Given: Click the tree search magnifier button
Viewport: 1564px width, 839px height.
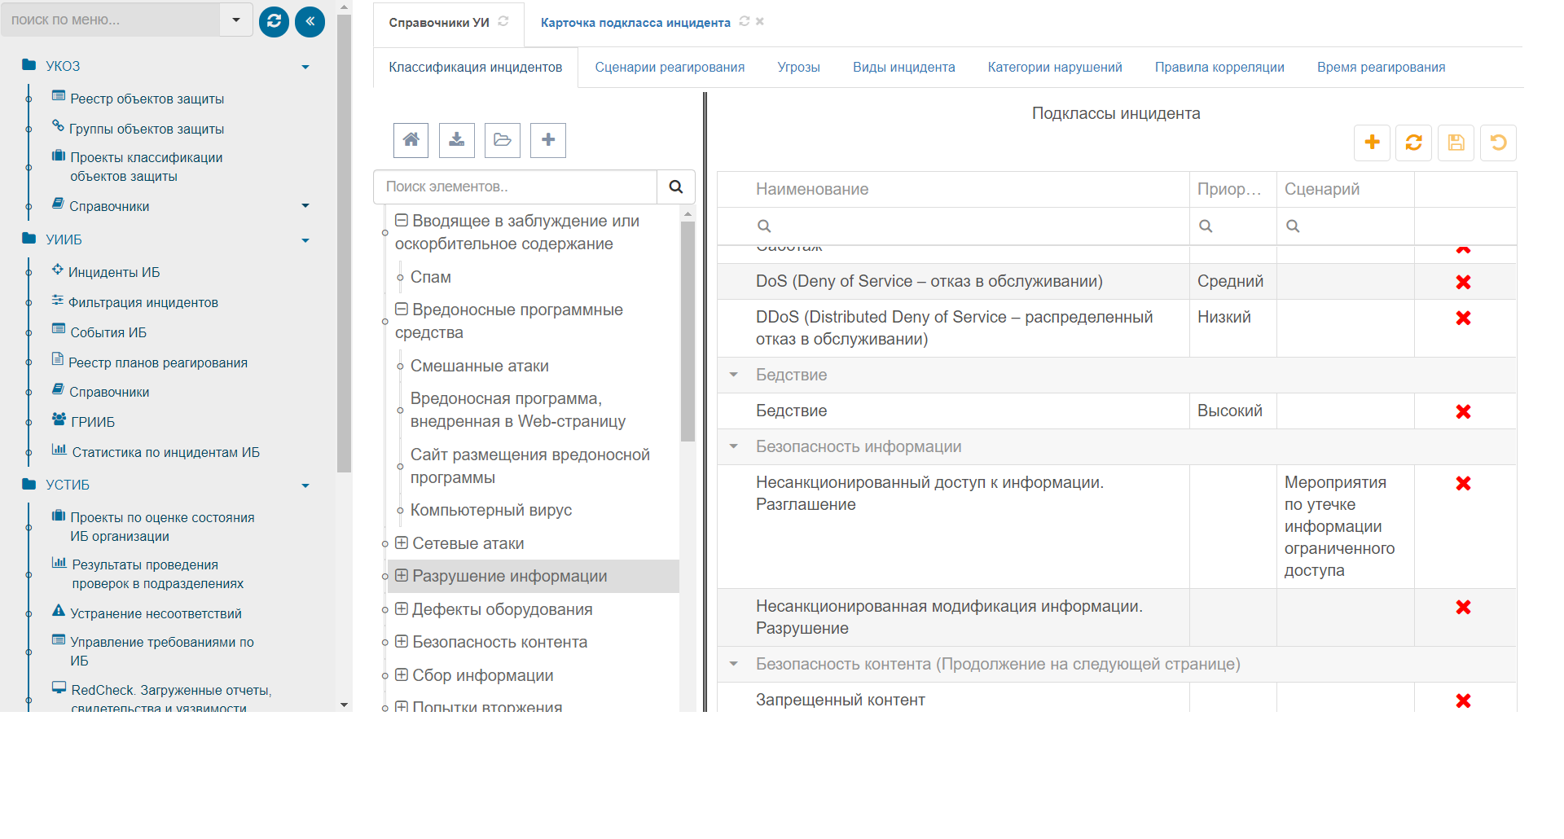Looking at the screenshot, I should click(675, 187).
